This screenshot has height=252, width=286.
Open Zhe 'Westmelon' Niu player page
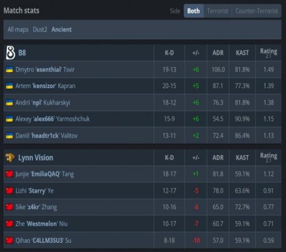click(42, 223)
